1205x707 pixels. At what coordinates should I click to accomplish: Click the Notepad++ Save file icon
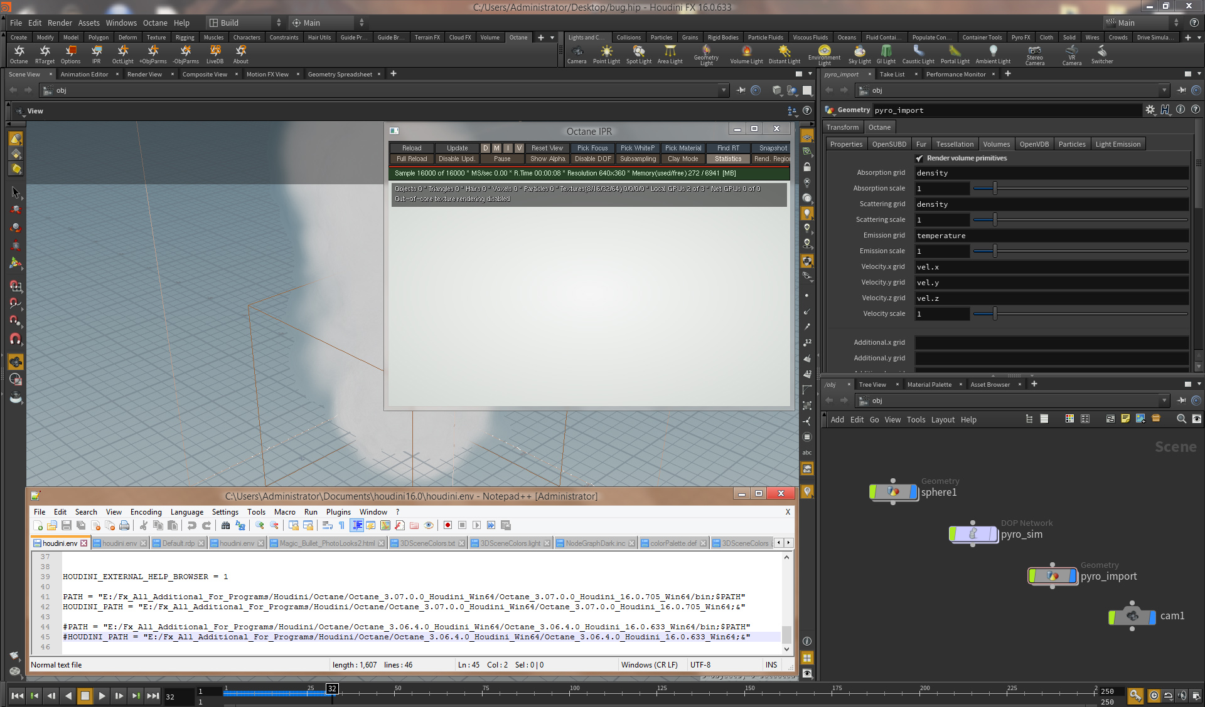coord(67,525)
